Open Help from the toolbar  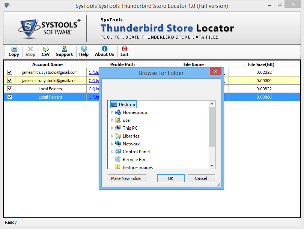(x=84, y=51)
